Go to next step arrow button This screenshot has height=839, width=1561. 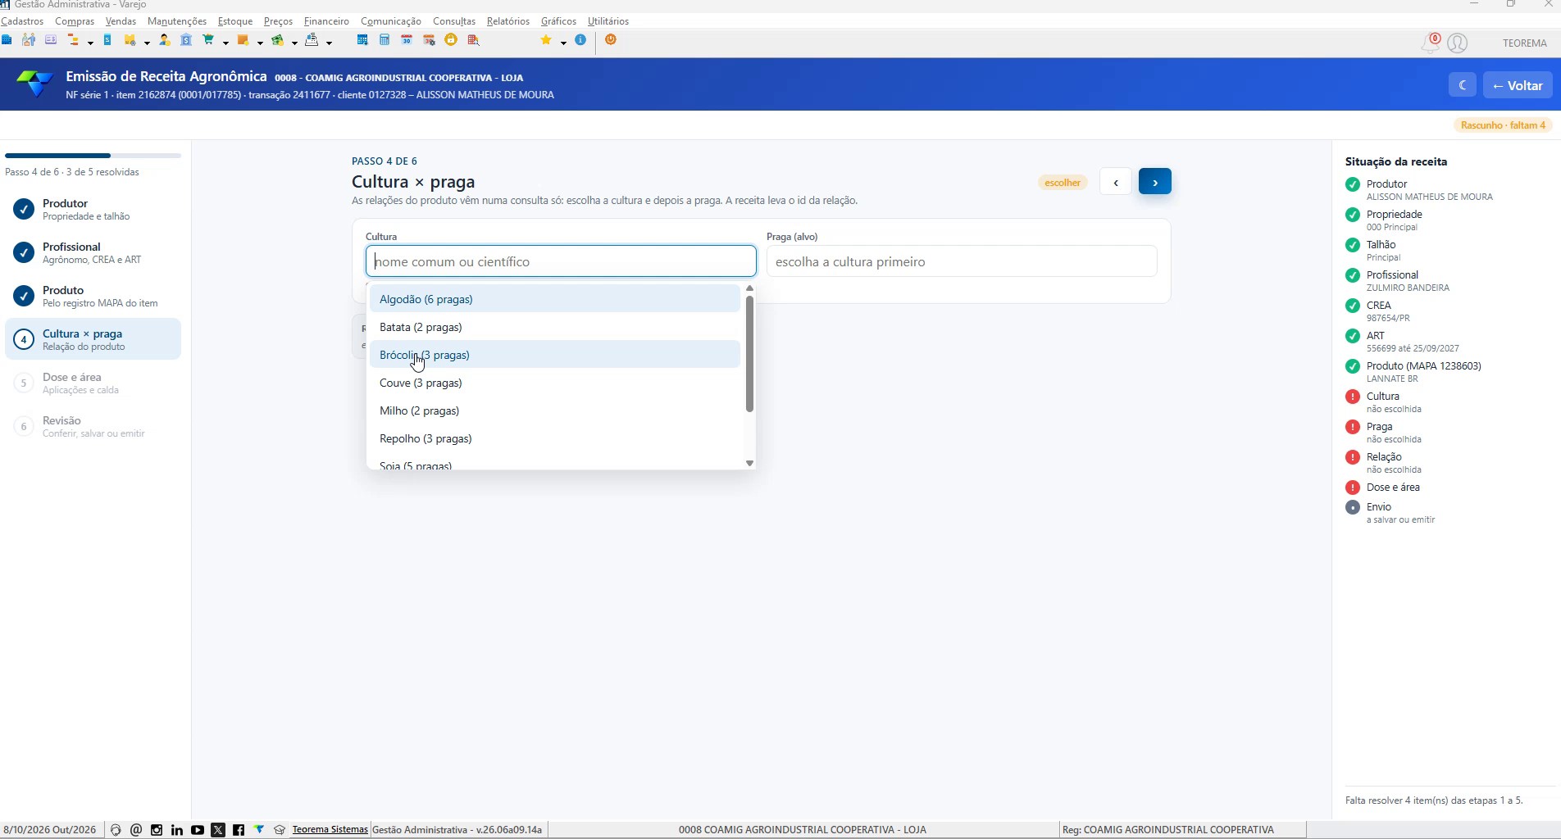(1154, 182)
